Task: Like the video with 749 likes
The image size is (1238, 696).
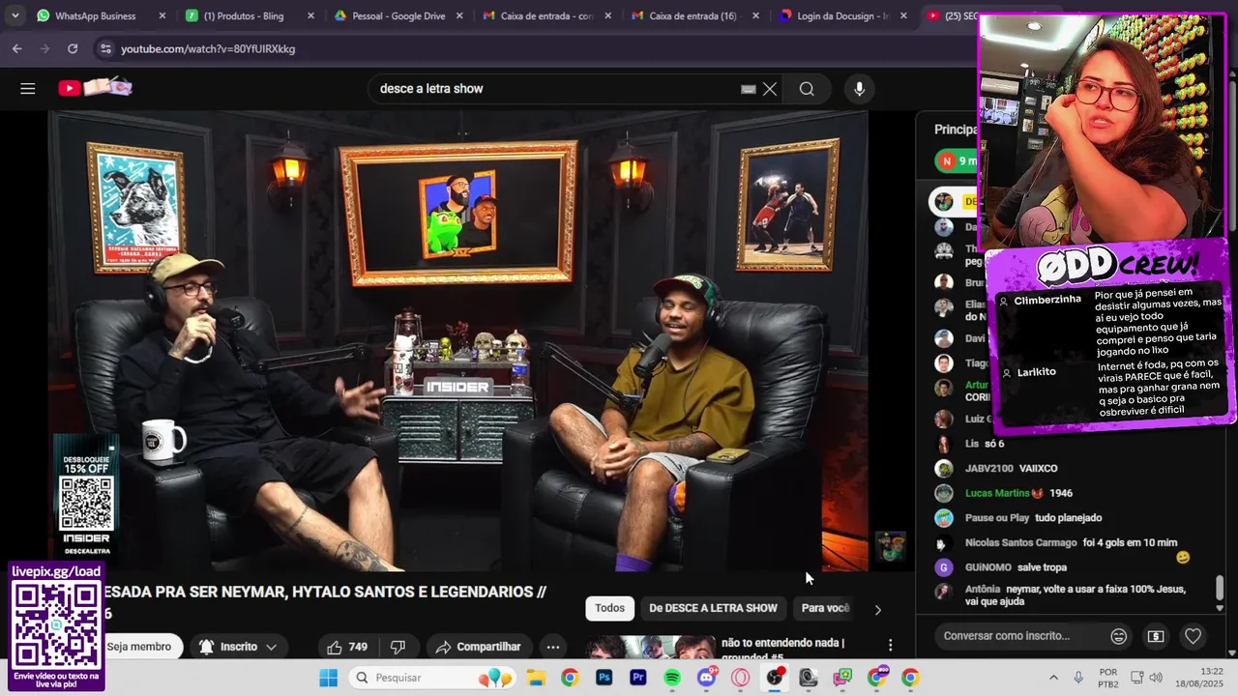Action: point(346,647)
